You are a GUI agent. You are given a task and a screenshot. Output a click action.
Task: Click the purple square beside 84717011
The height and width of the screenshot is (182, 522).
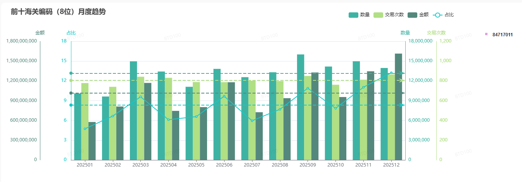(486, 34)
